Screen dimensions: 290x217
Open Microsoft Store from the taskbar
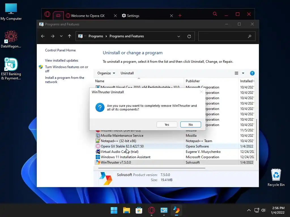pos(139,210)
